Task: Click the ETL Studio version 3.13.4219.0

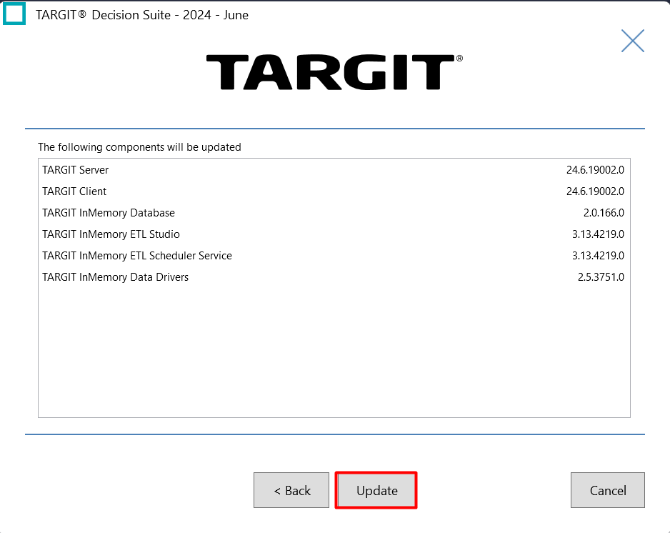Action: click(599, 234)
